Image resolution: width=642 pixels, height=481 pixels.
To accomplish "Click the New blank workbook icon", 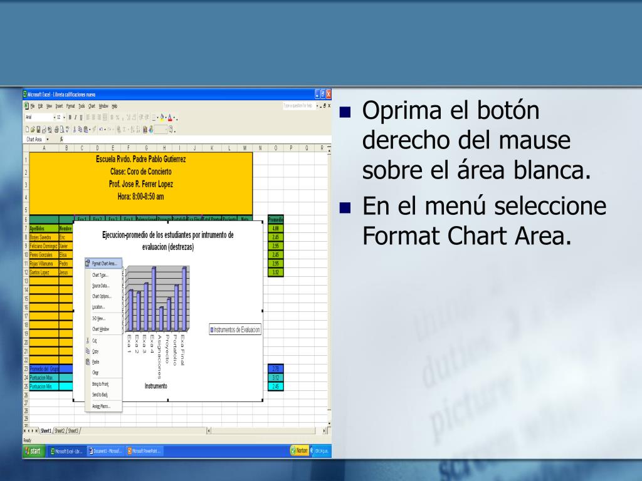I will pos(27,129).
